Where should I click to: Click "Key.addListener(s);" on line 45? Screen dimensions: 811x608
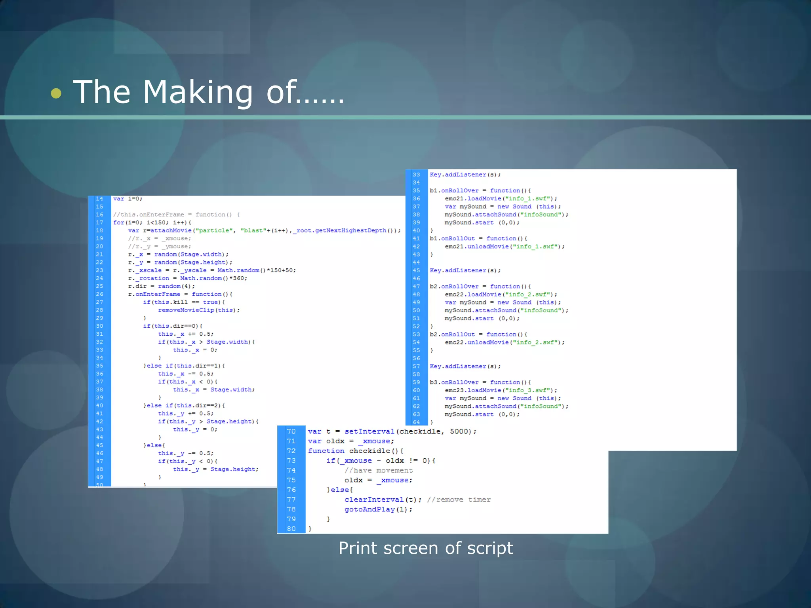point(465,270)
